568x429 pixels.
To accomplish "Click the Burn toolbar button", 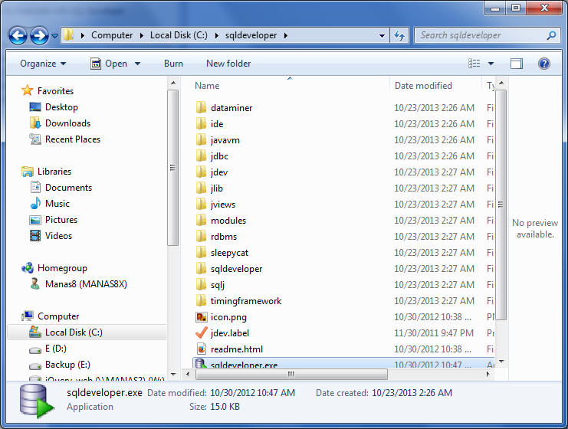I will coord(173,64).
